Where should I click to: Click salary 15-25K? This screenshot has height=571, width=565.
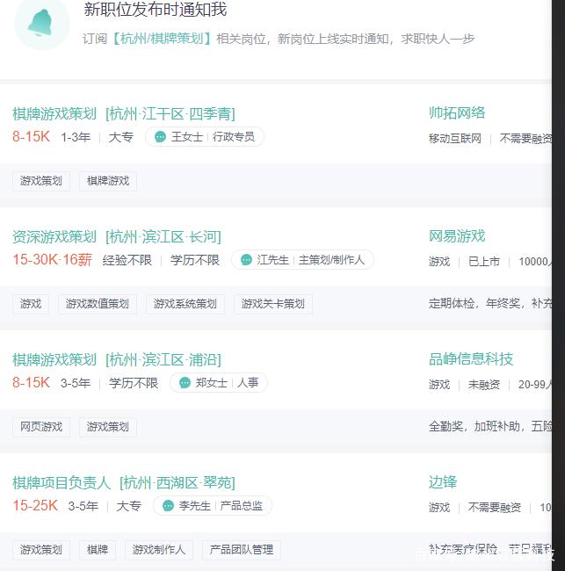click(35, 506)
